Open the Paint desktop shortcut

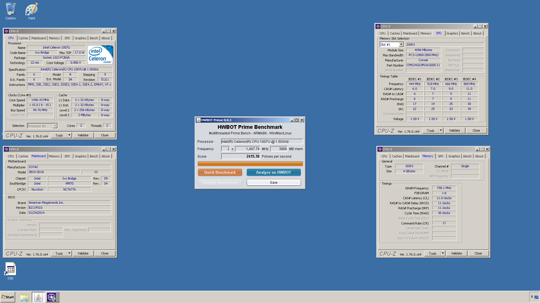pos(32,11)
